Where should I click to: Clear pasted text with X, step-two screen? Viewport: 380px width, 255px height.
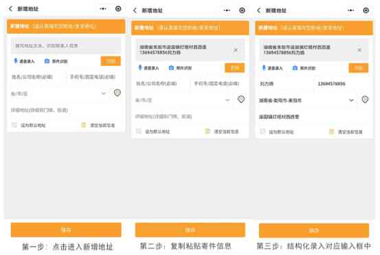[236, 50]
